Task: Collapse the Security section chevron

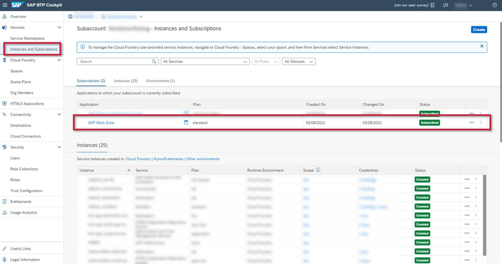Action: (59, 147)
